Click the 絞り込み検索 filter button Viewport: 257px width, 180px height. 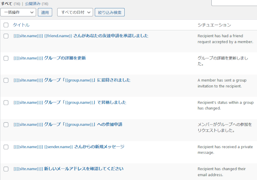pyautogui.click(x=110, y=12)
